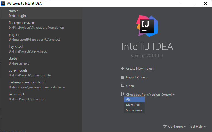Open recent project core-module
The width and height of the screenshot is (212, 132).
click(x=41, y=73)
